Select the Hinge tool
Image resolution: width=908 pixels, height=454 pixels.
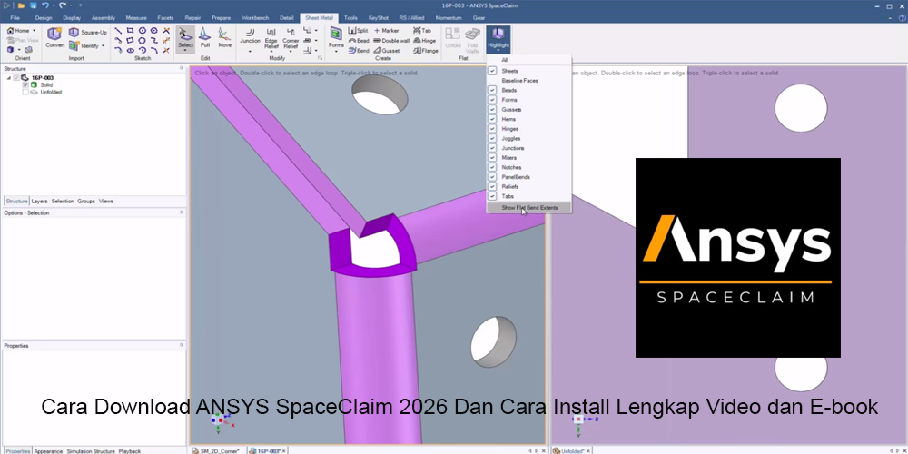(424, 41)
